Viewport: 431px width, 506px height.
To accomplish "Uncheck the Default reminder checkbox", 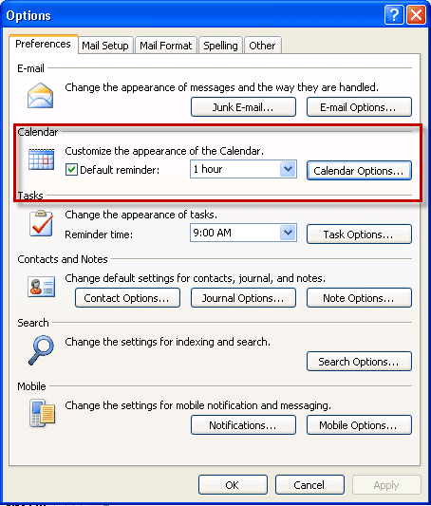I will click(71, 169).
